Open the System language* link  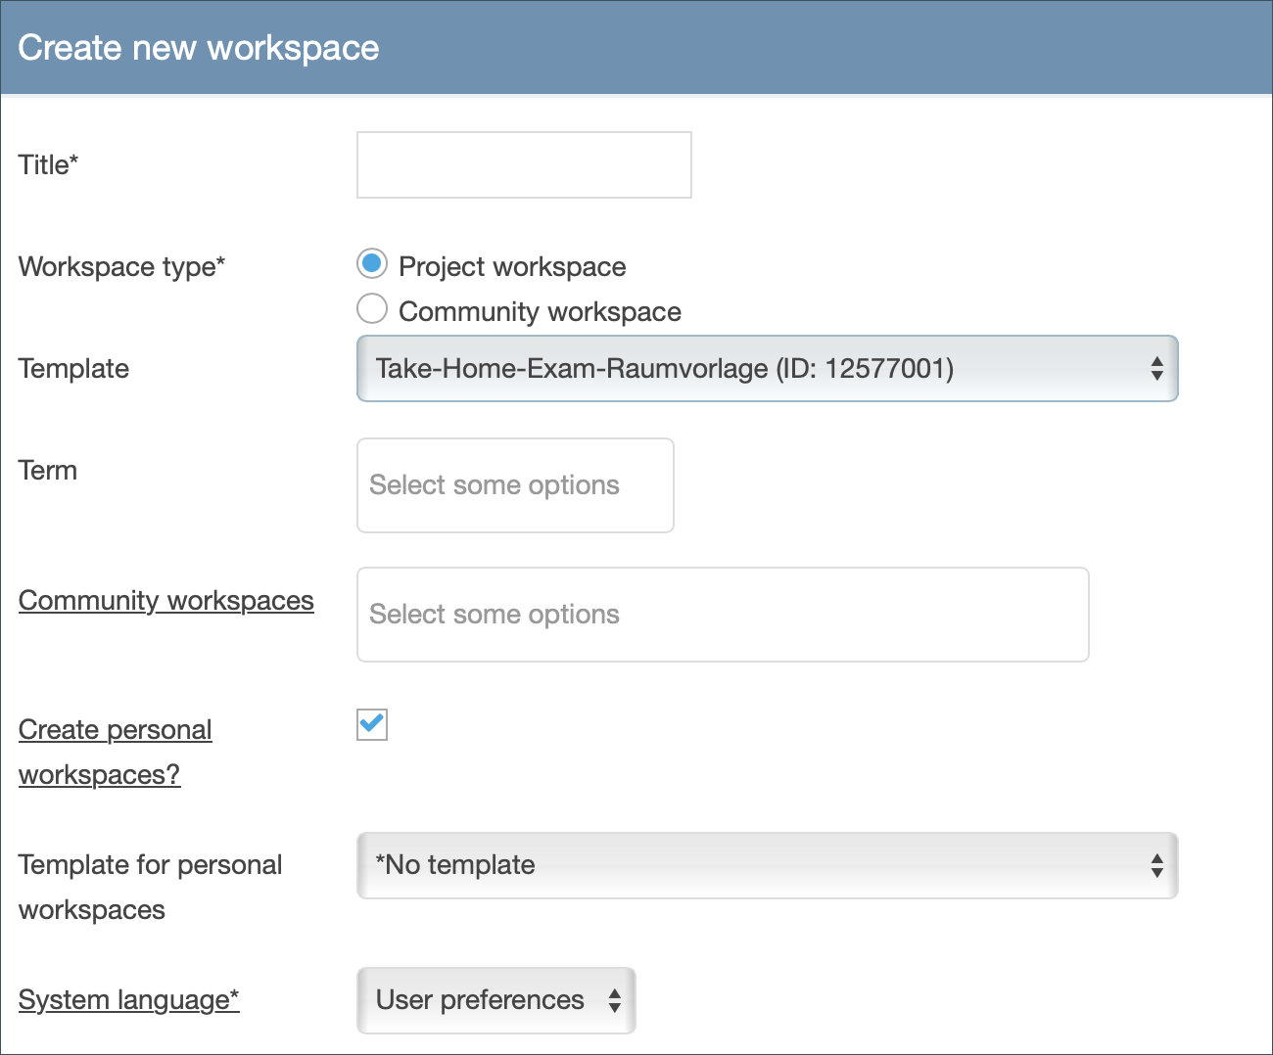tap(129, 1000)
